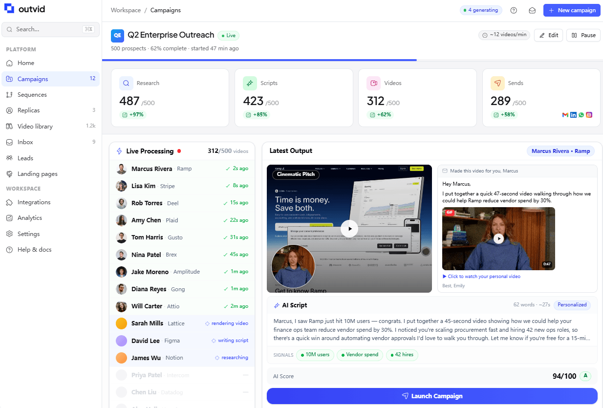The height and width of the screenshot is (408, 603).
Task: Click the Analytics chart icon
Action: pos(9,218)
